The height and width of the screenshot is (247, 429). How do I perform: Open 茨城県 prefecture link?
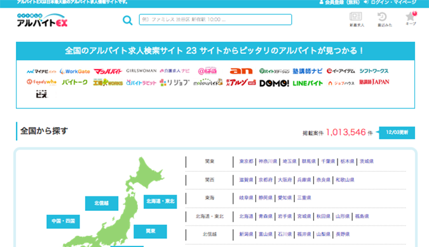coord(367,161)
